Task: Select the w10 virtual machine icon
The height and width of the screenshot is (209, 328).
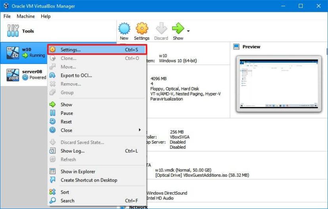Action: coord(13,53)
